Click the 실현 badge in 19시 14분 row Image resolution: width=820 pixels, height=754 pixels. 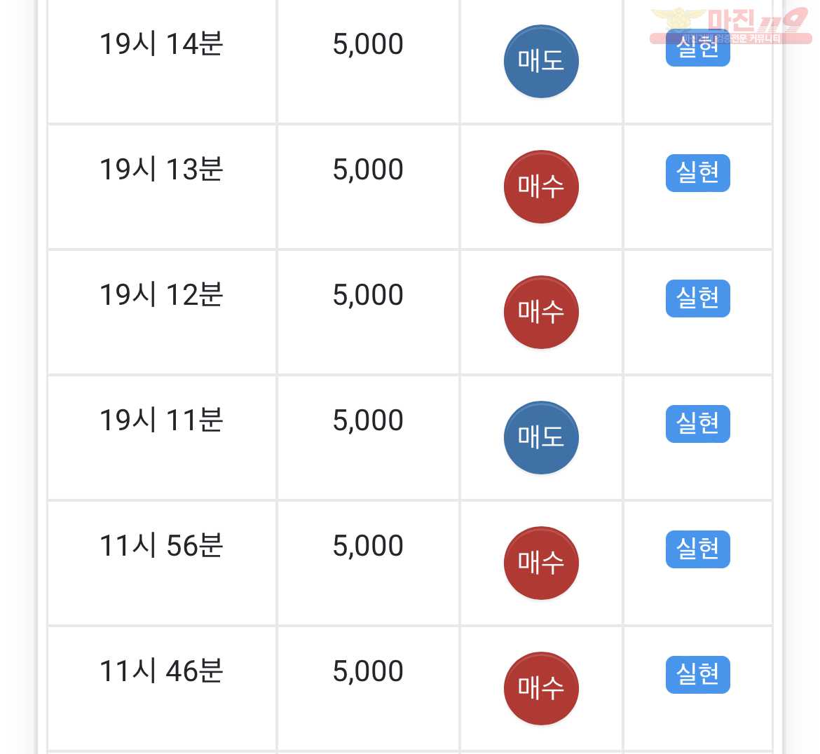pyautogui.click(x=697, y=48)
